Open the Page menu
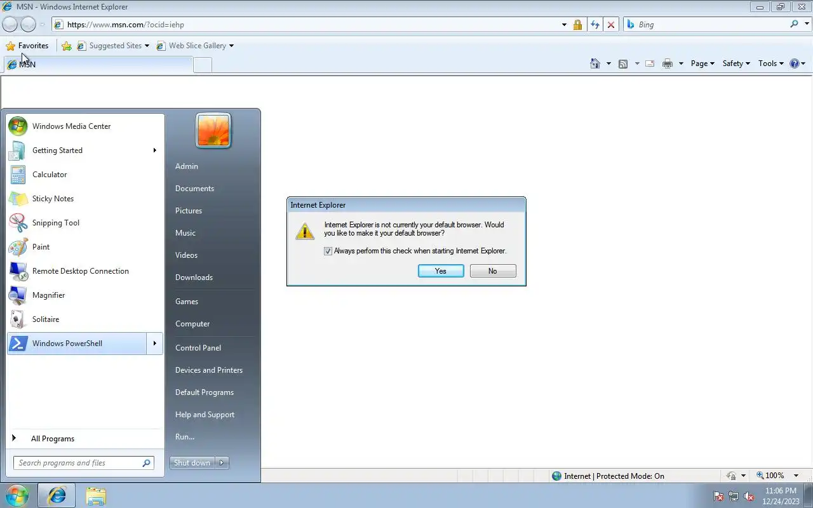Viewport: 813px width, 508px height. 702,63
